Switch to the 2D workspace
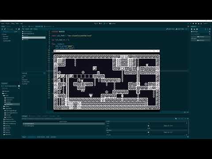The image size is (212, 159). (96, 23)
